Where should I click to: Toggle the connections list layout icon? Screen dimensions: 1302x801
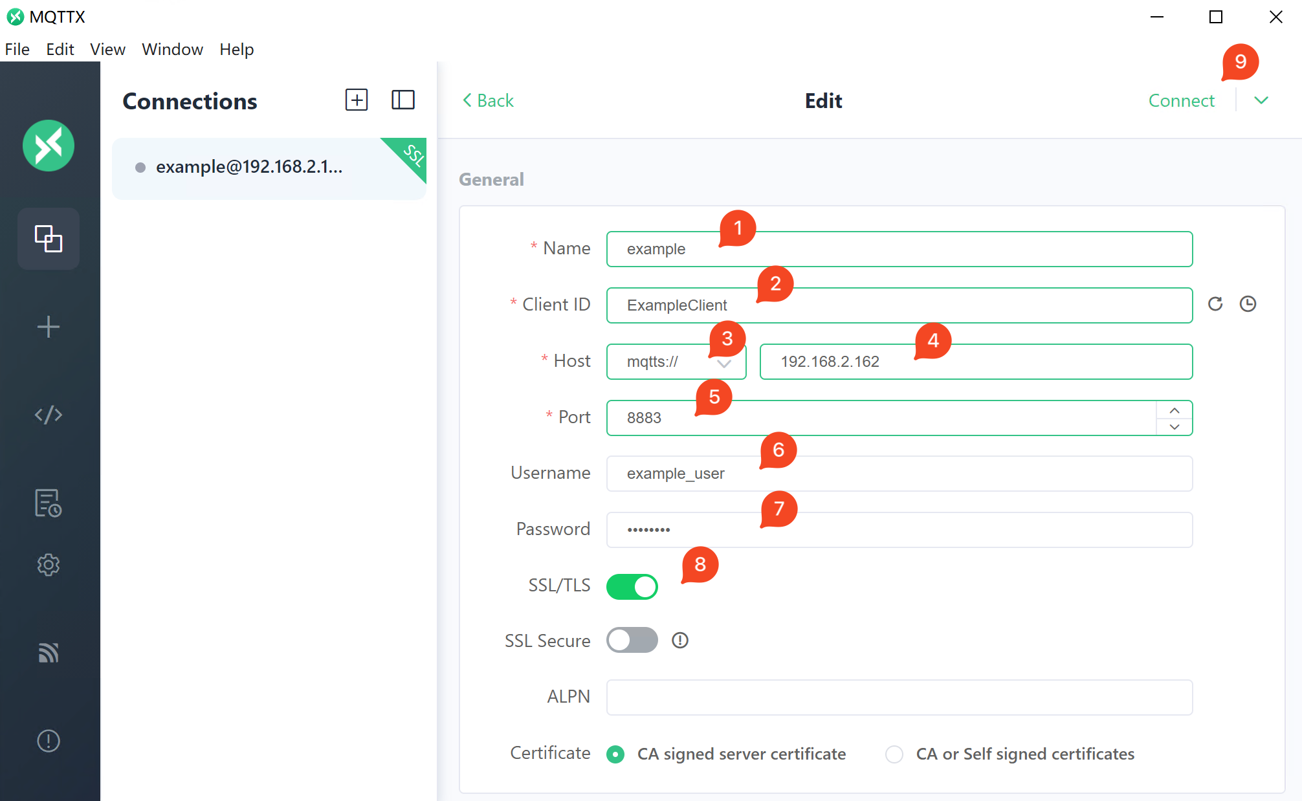(403, 100)
